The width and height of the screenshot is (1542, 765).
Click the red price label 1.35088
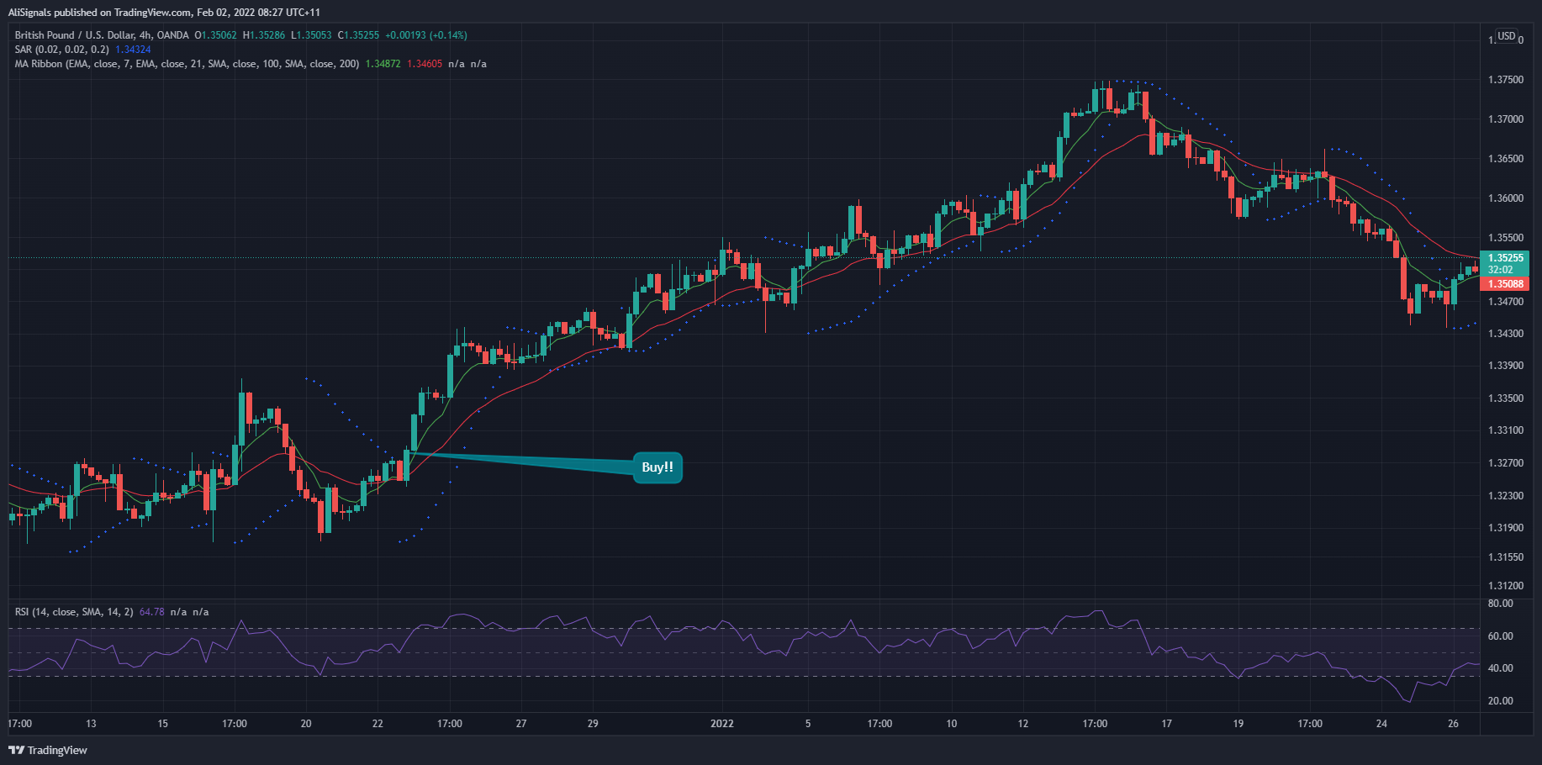1505,284
